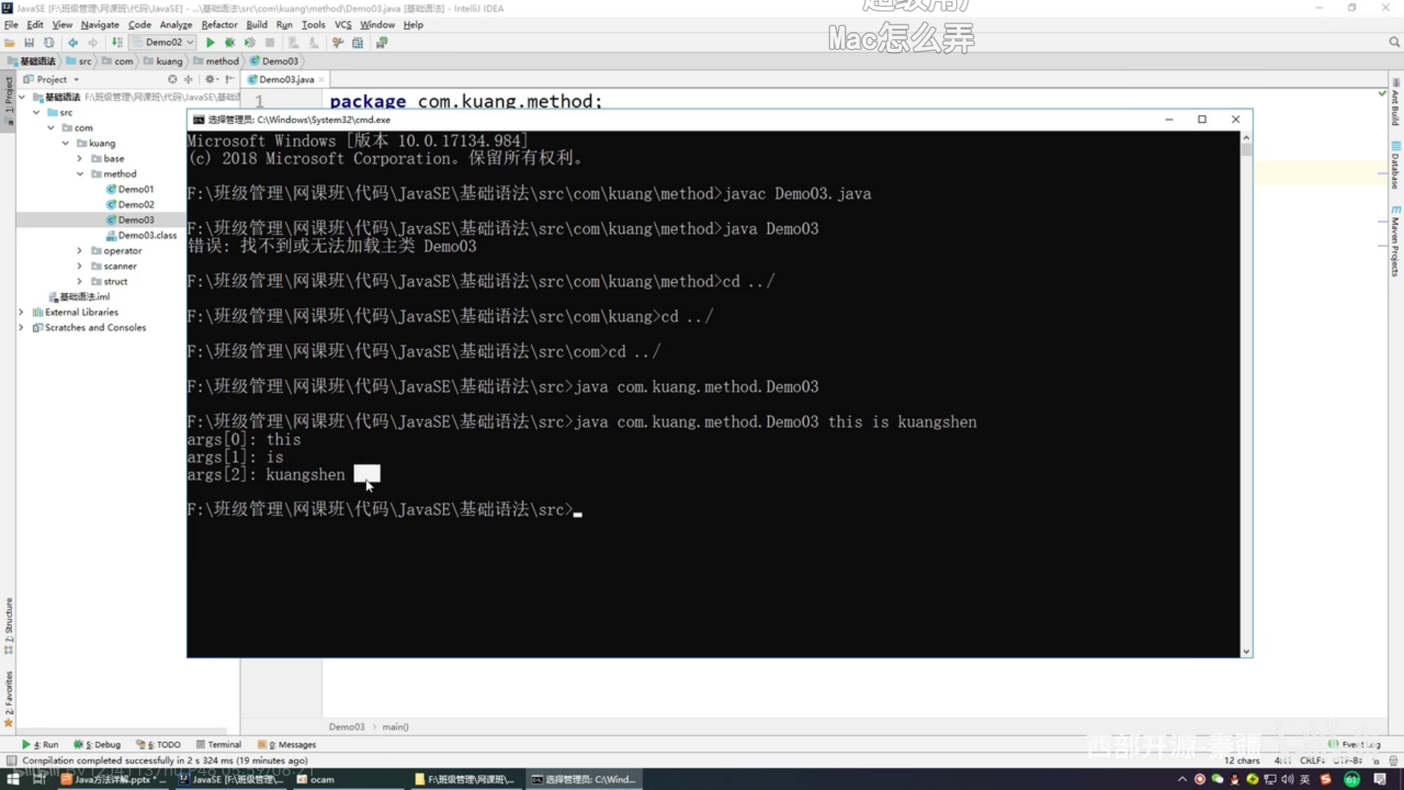
Task: Click the Synchronize toolbar icon
Action: [48, 43]
